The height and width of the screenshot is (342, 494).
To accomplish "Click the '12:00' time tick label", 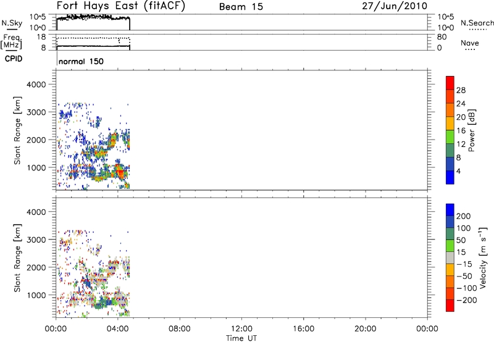I will coord(241,329).
